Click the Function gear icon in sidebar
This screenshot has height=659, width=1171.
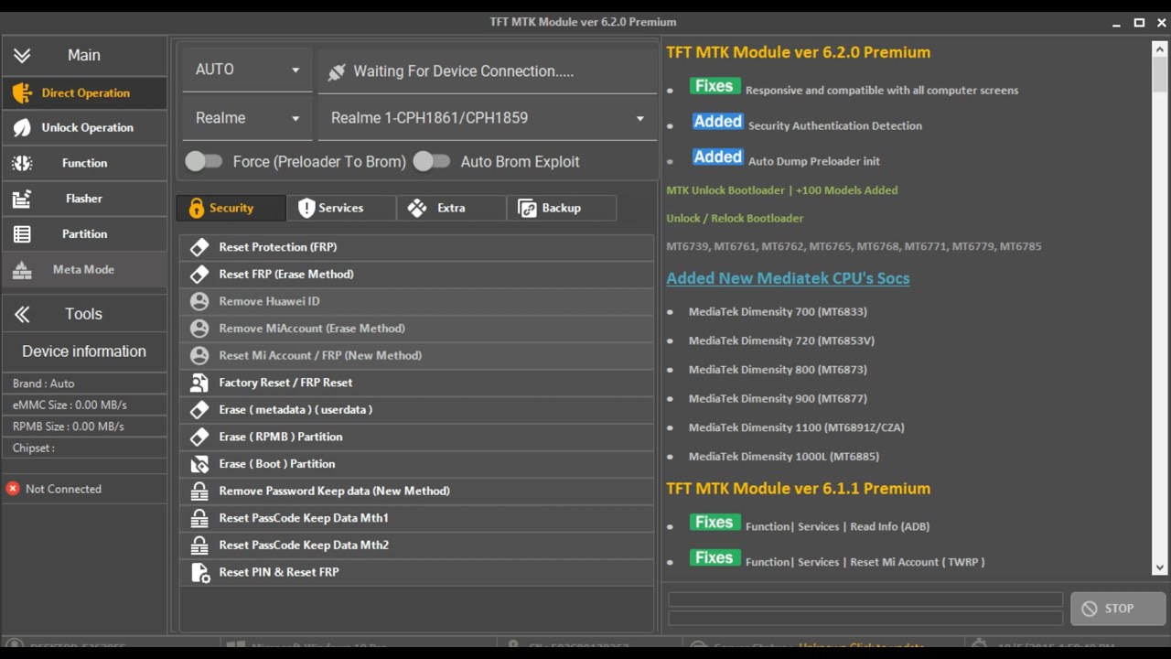[22, 163]
